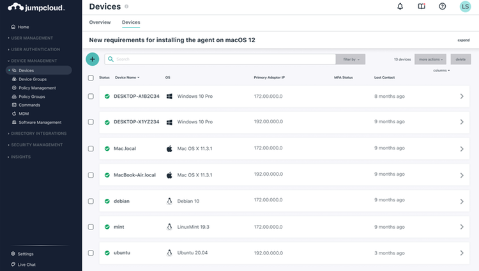Viewport: 479px width, 271px height.
Task: Click the Linux penguin icon for ubuntu
Action: pos(169,252)
